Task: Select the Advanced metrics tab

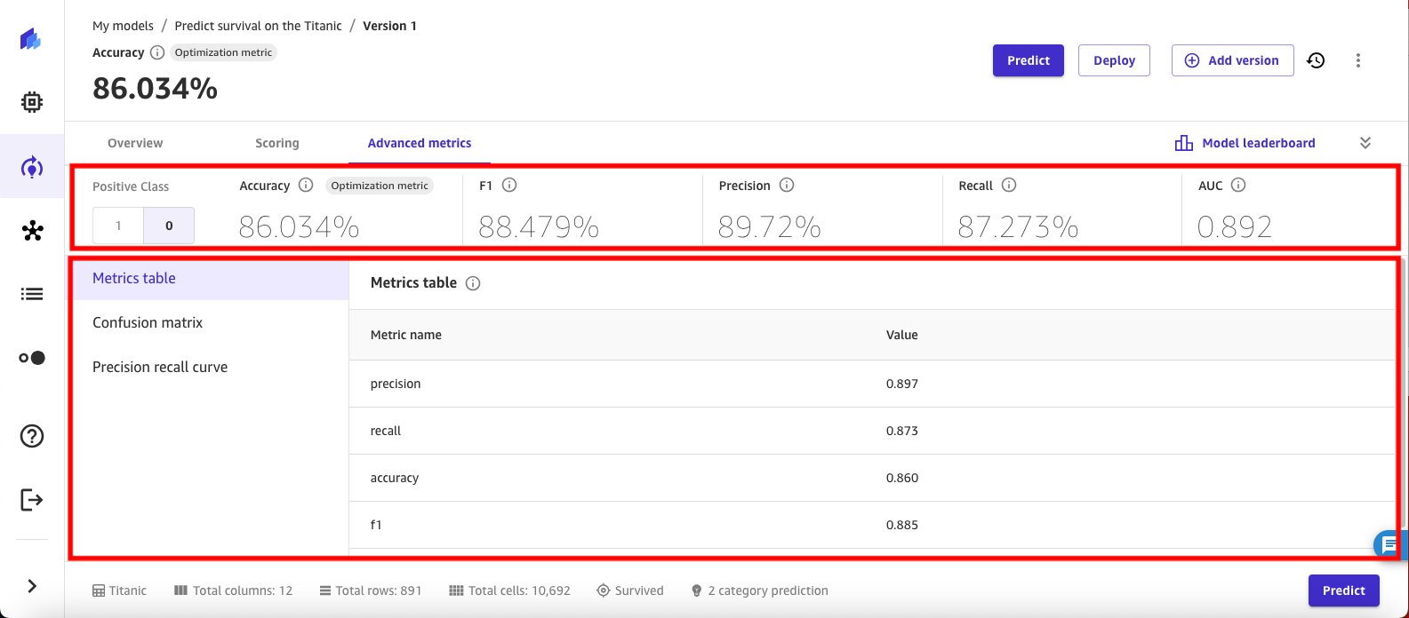Action: [x=420, y=143]
